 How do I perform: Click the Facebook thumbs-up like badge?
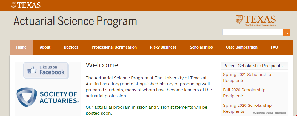[46, 70]
